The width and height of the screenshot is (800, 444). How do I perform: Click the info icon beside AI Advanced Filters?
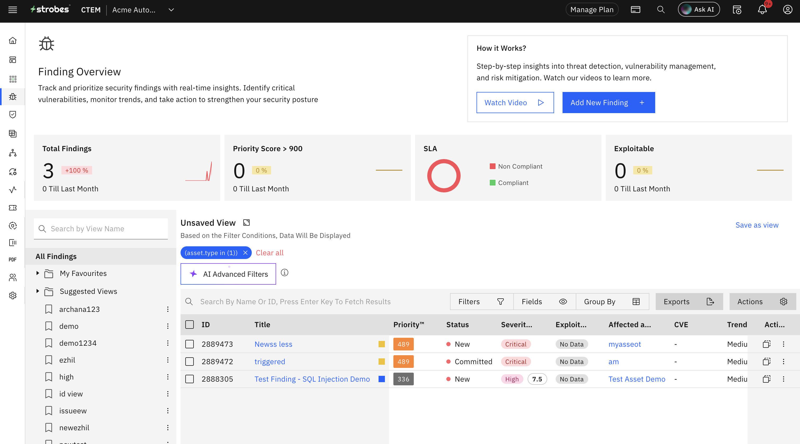coord(285,272)
